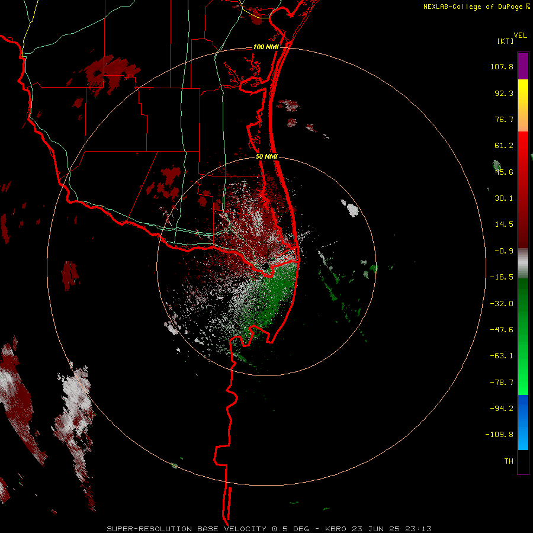533x533 pixels.
Task: Click the 50 NMI range ring label
Action: coord(267,157)
